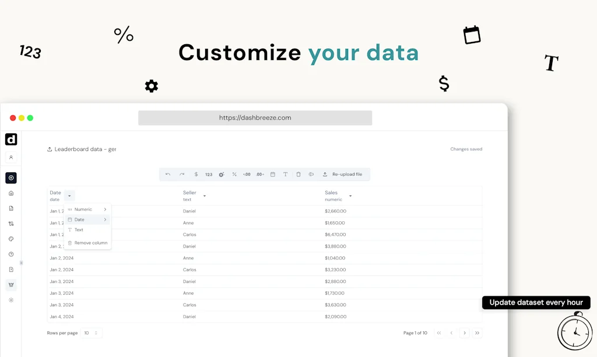Open the Date column header dropdown
Image resolution: width=597 pixels, height=357 pixels.
(x=69, y=195)
